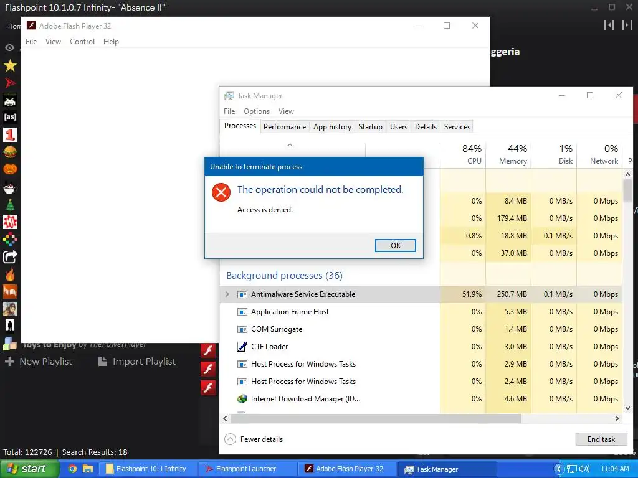Expand hidden system tray icons chevron
Viewport: 638px width, 478px height.
559,469
